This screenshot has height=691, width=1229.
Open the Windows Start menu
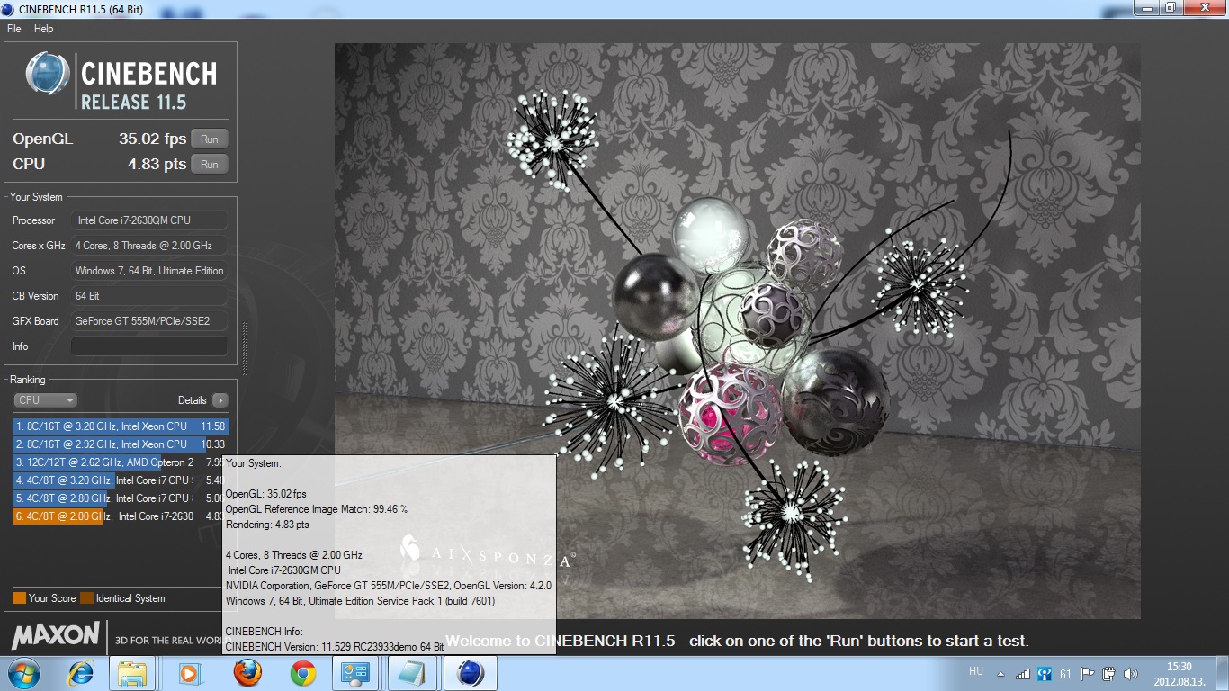(22, 673)
